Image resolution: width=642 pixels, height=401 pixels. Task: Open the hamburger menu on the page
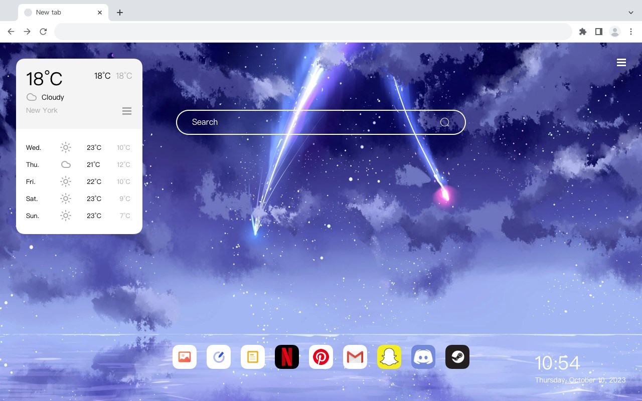pyautogui.click(x=621, y=62)
